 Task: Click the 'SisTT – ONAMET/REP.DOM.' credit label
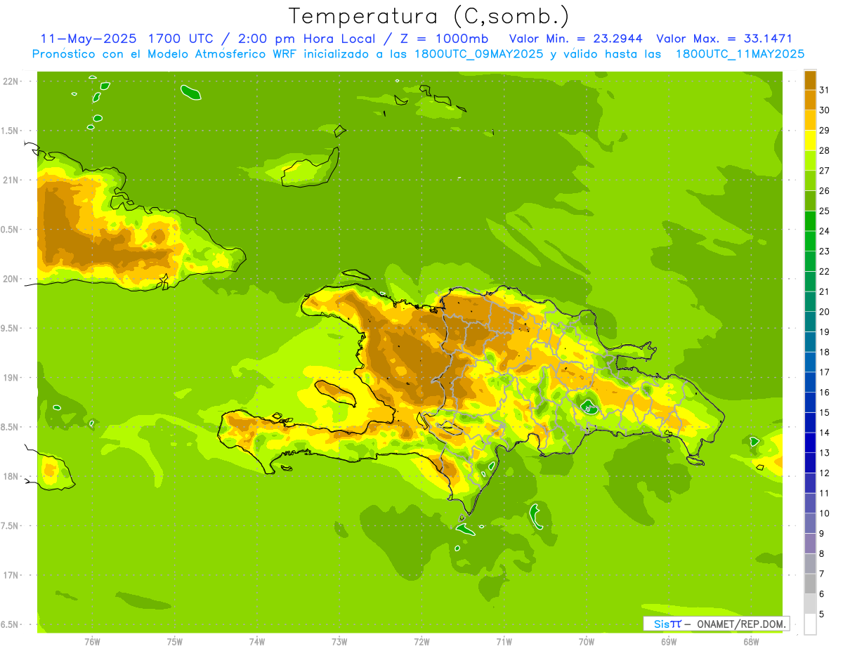click(x=717, y=624)
